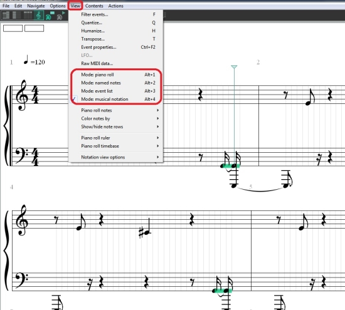Open the Actions menu

[x=116, y=6]
